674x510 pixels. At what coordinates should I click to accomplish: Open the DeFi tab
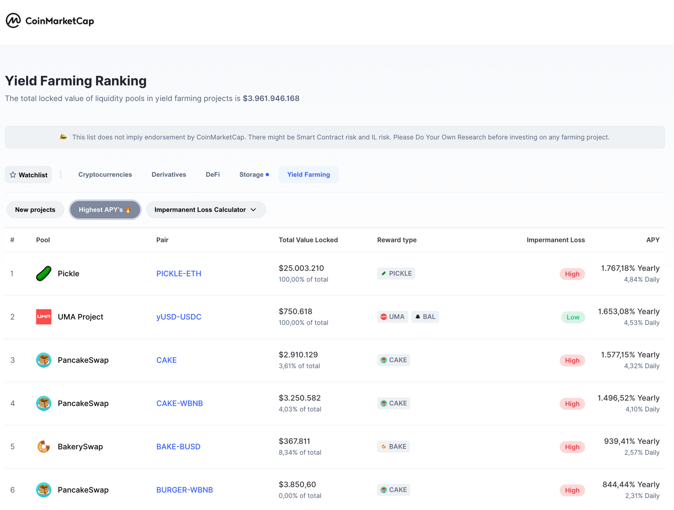(213, 175)
